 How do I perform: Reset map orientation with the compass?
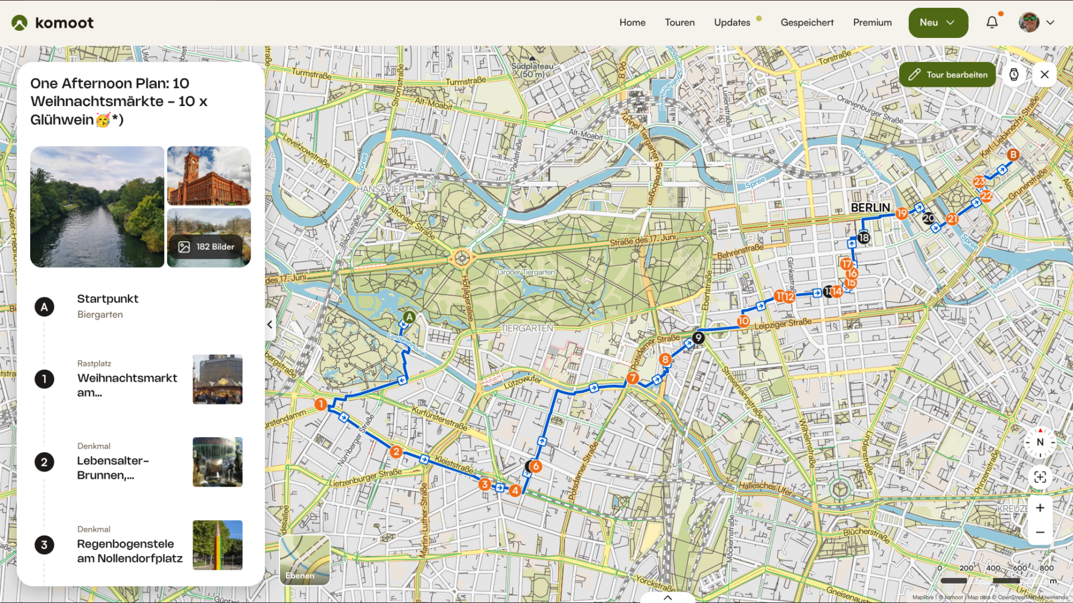click(1040, 442)
